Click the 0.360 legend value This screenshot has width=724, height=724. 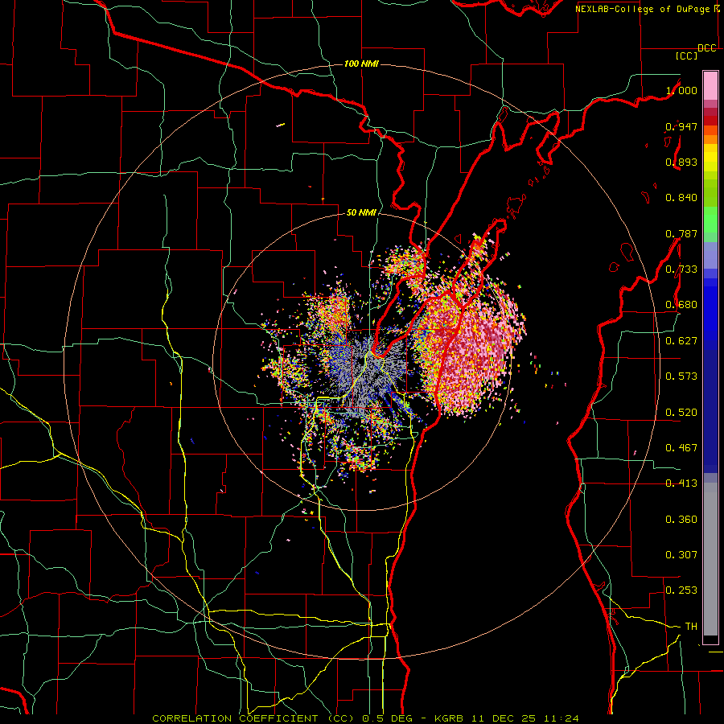click(681, 519)
